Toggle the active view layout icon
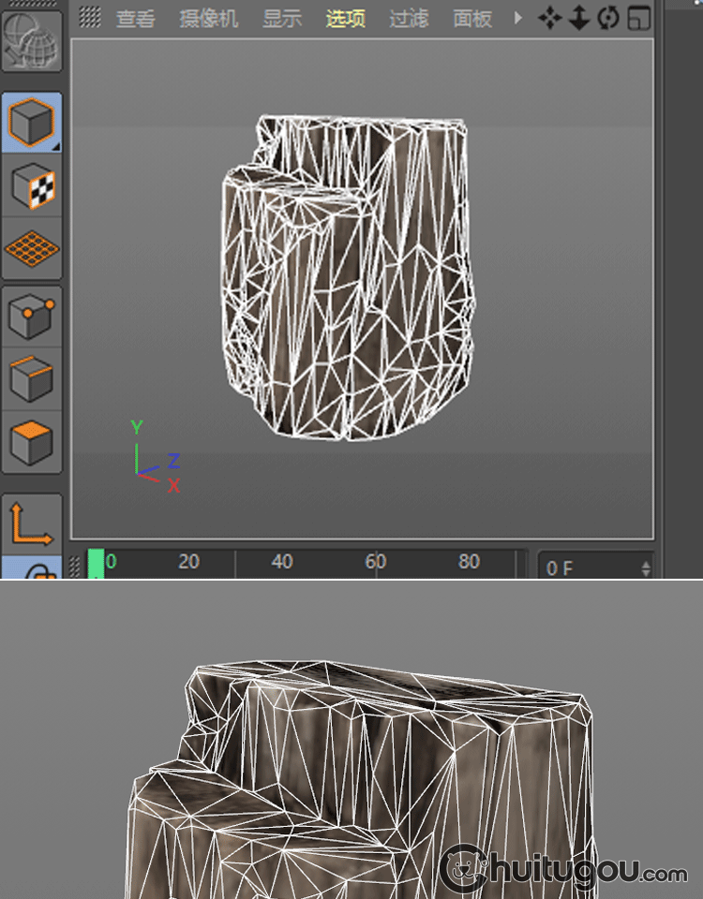The height and width of the screenshot is (899, 703). 639,18
